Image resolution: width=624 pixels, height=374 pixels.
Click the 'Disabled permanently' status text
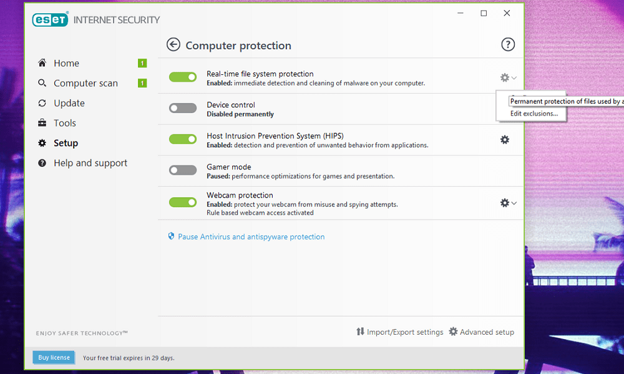tap(240, 114)
